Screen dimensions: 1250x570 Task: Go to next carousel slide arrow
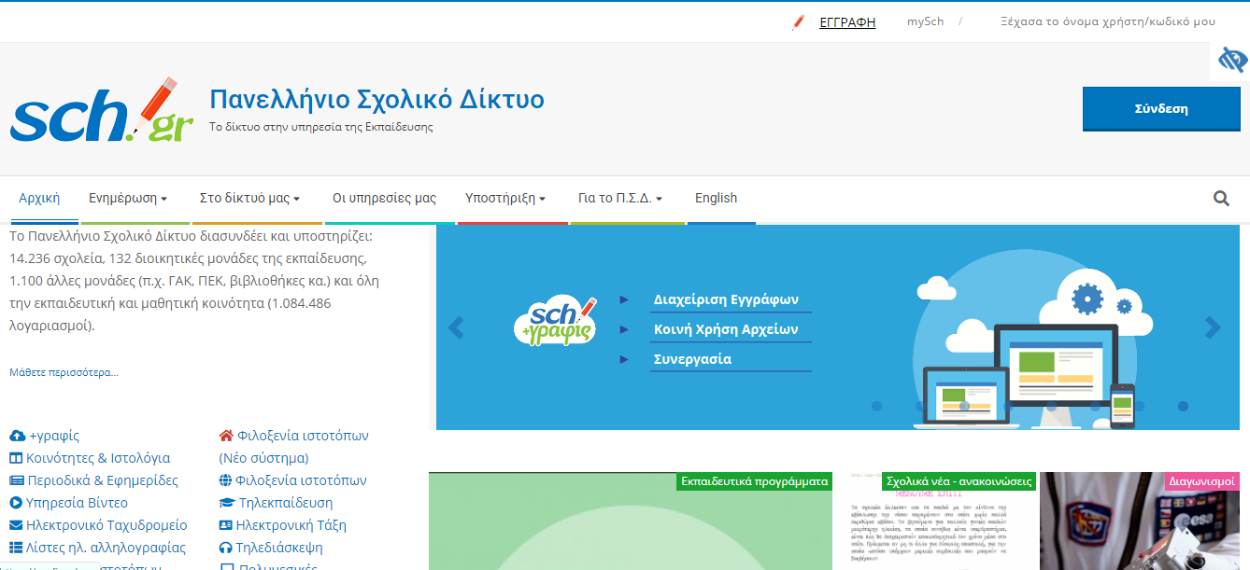click(x=1213, y=327)
